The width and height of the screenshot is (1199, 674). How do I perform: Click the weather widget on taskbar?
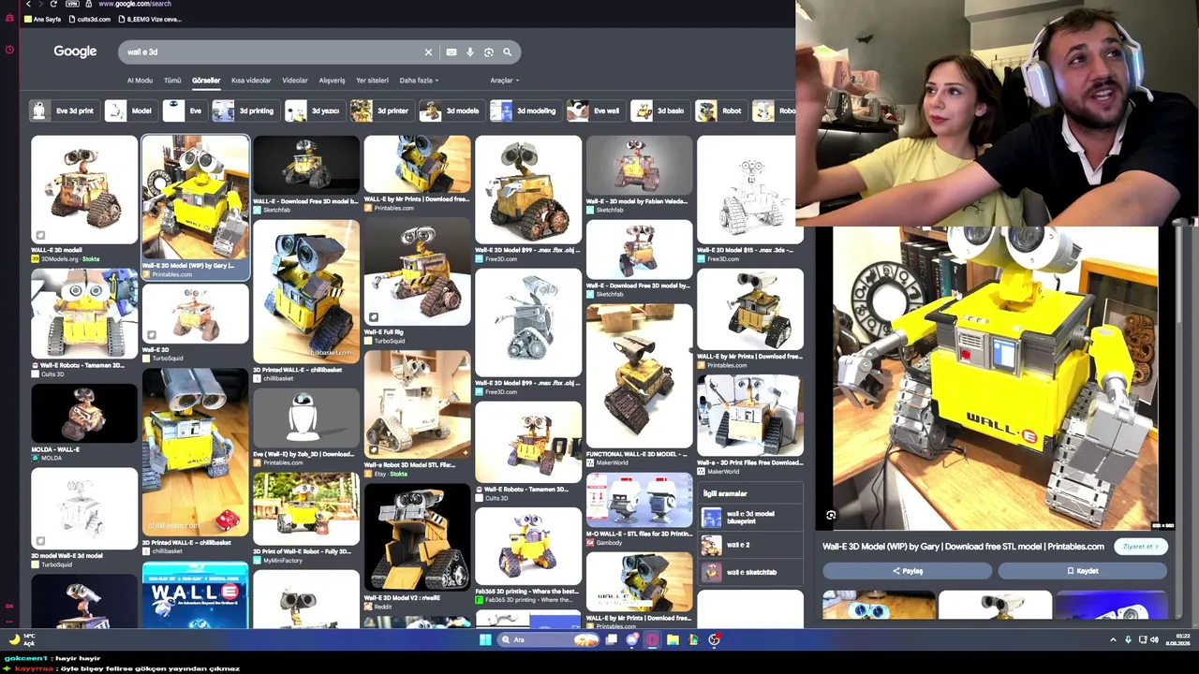22,640
